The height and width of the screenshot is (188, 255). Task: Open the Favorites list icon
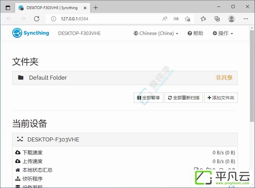coord(203,19)
